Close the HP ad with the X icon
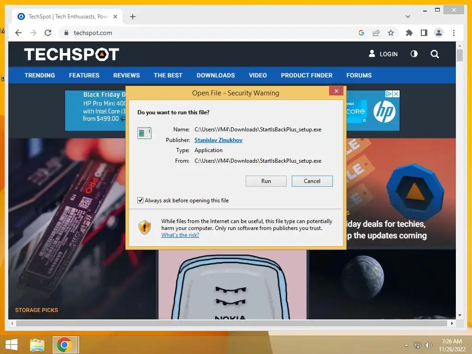This screenshot has width=472, height=354. click(x=396, y=94)
